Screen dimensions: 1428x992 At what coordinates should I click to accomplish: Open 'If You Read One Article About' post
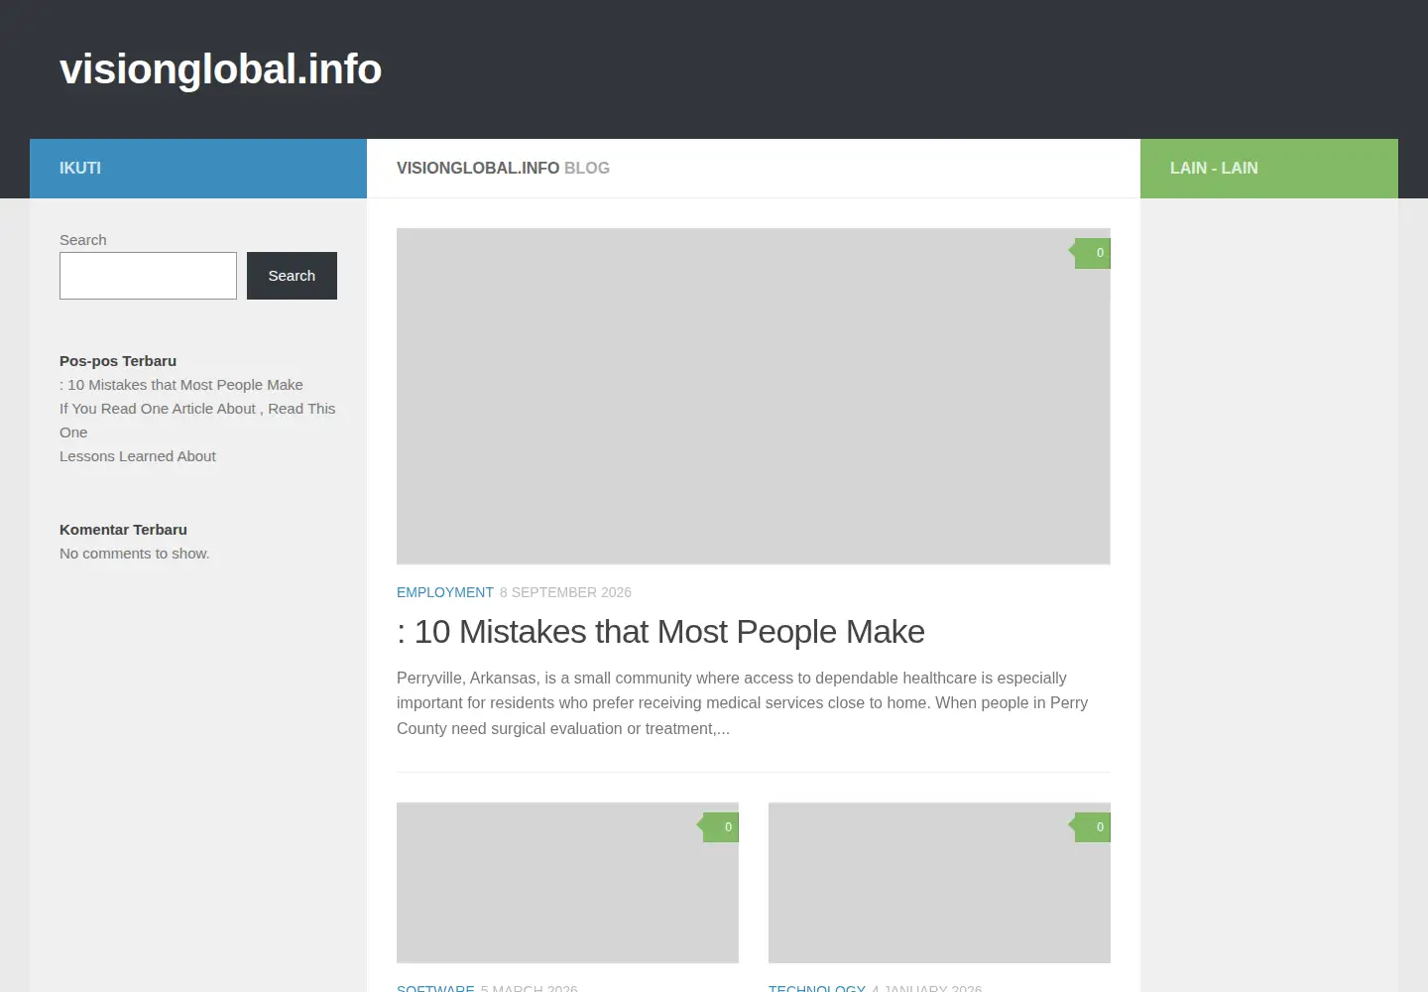[197, 421]
